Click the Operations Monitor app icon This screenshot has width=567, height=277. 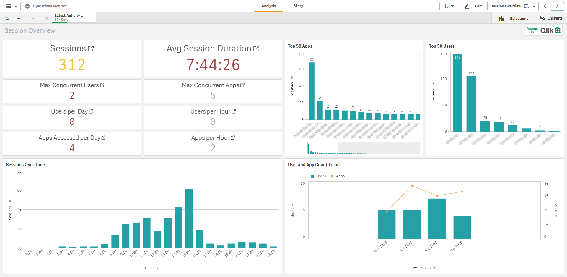(27, 6)
